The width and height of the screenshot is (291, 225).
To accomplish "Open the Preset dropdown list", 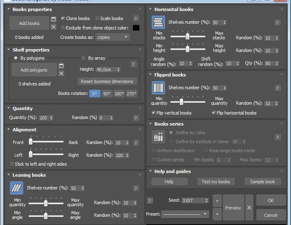I will coord(185,214).
